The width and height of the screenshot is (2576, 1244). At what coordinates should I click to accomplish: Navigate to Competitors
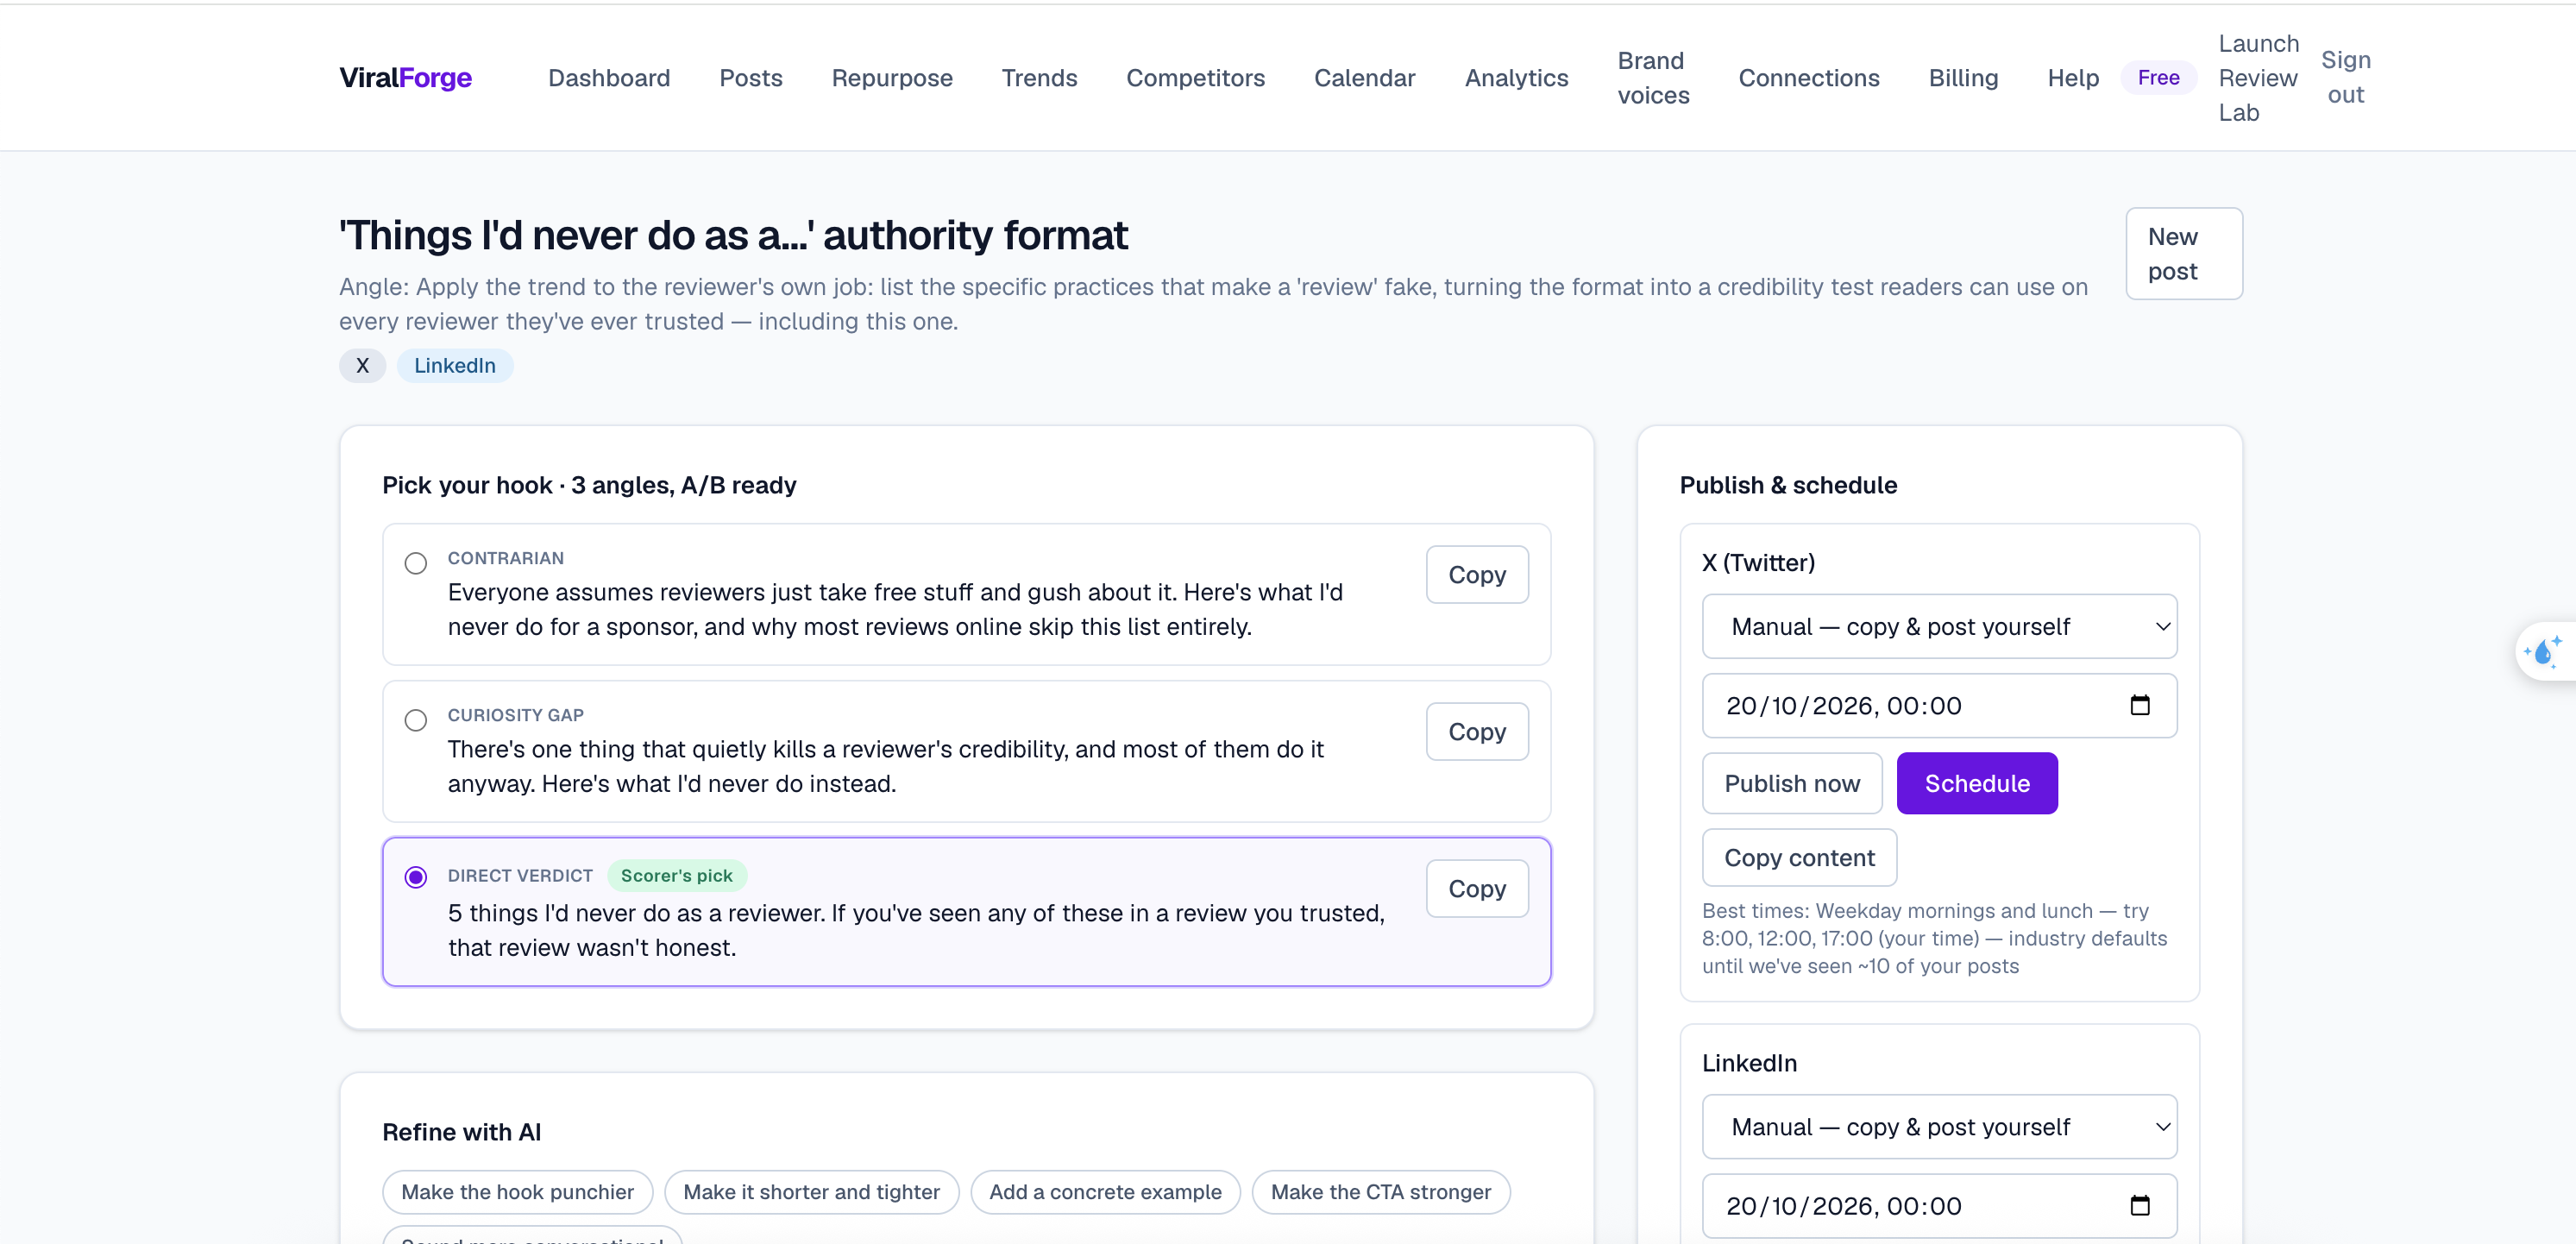coord(1195,77)
